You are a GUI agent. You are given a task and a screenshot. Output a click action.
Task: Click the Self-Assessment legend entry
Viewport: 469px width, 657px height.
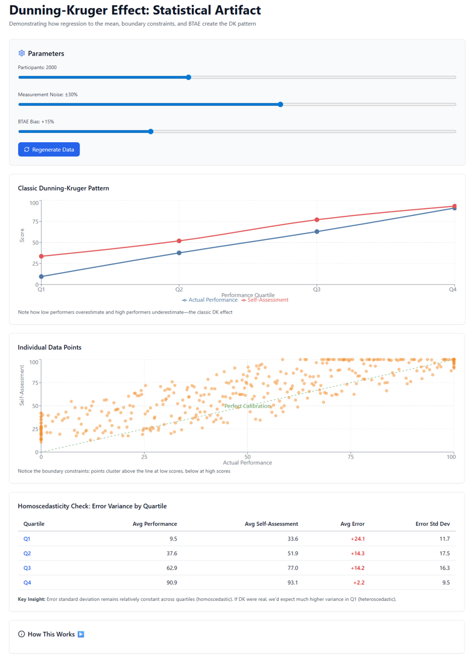(x=265, y=300)
